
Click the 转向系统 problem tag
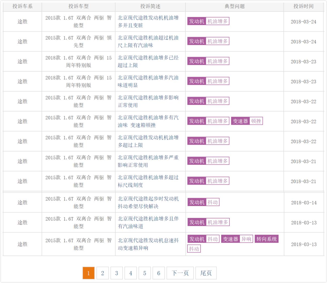pos(267,239)
